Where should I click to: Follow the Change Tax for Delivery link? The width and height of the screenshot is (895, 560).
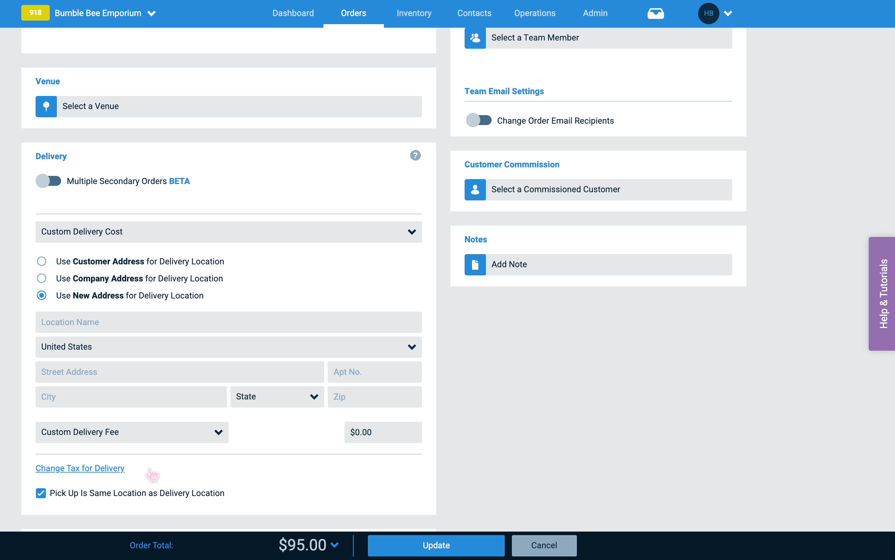tap(80, 468)
